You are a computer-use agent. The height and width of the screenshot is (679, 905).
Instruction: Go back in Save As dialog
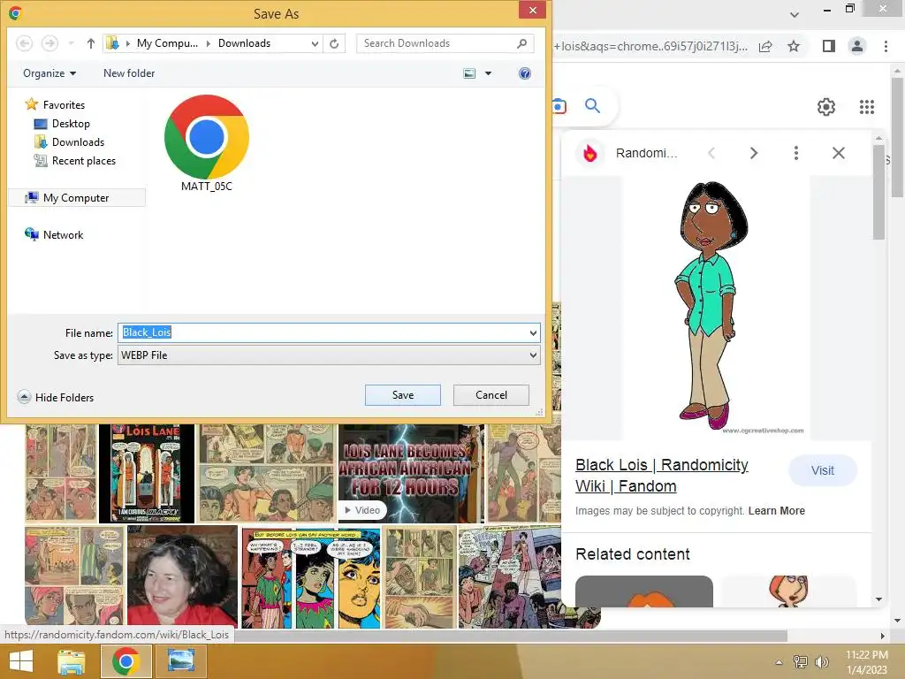click(24, 43)
